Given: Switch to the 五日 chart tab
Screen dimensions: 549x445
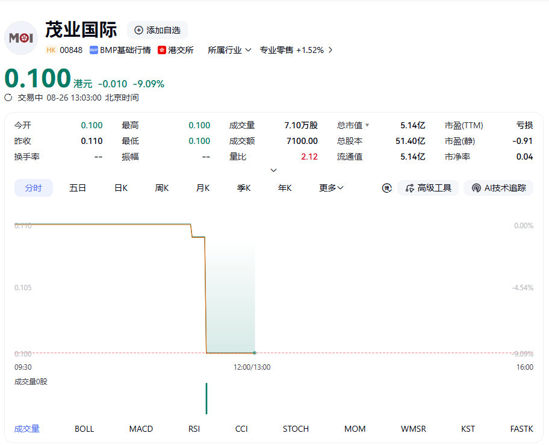Looking at the screenshot, I should pyautogui.click(x=78, y=188).
